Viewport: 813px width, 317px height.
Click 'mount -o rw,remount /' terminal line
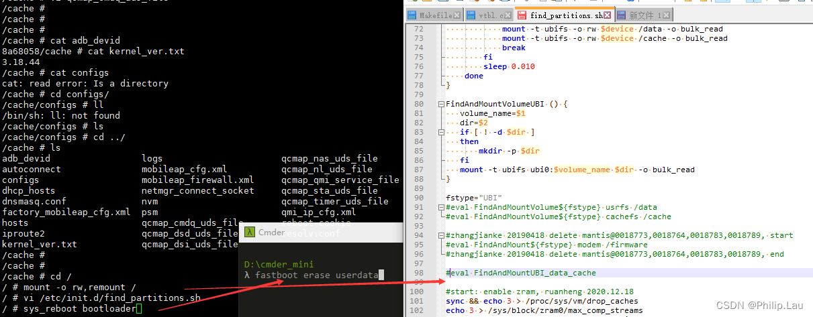pos(80,287)
